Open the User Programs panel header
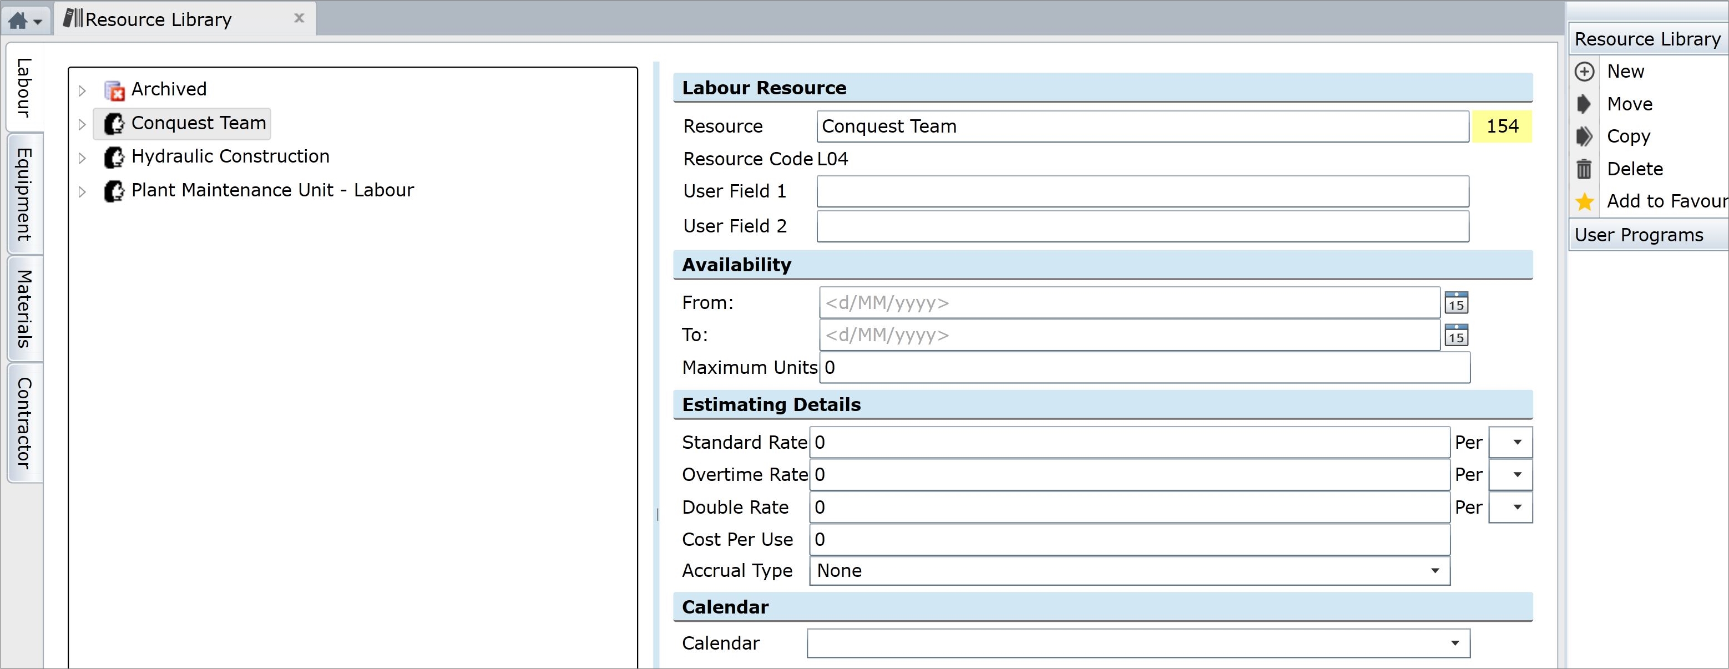This screenshot has width=1729, height=669. coord(1648,235)
